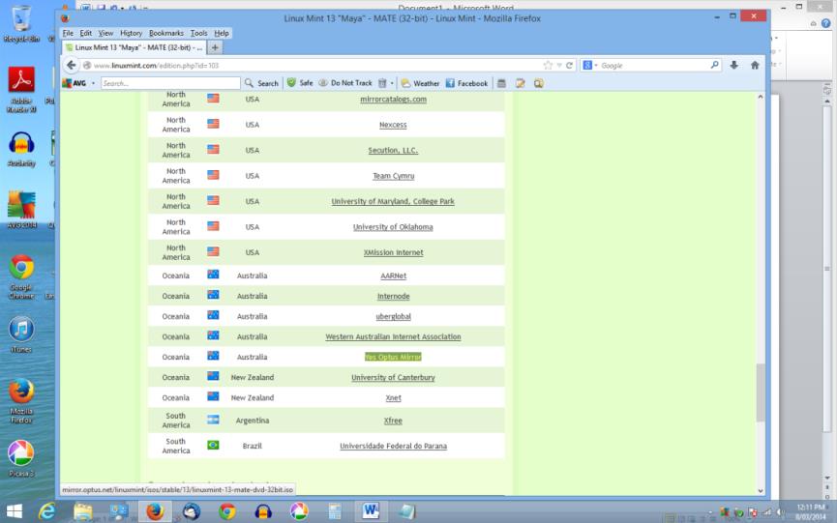The image size is (837, 523).
Task: Open Internet Explorer from the taskbar
Action: (47, 511)
